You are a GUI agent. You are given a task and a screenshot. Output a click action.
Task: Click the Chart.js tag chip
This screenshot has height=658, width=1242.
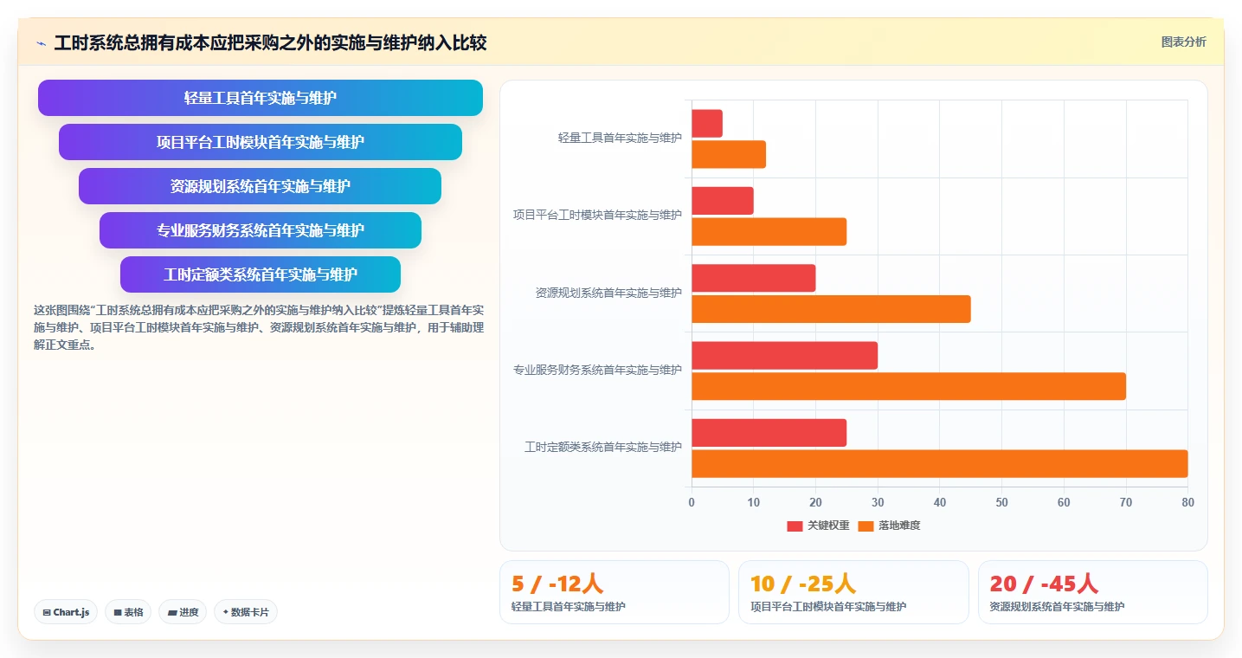[66, 612]
